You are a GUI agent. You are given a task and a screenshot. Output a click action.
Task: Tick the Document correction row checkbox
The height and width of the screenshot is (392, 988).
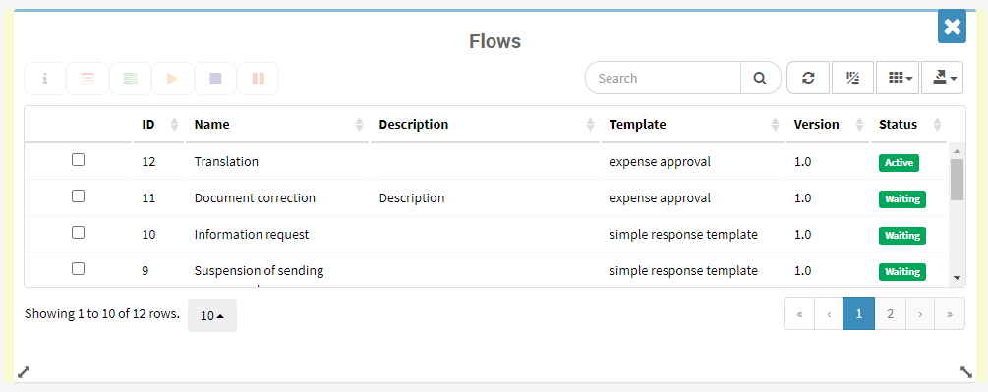point(78,196)
